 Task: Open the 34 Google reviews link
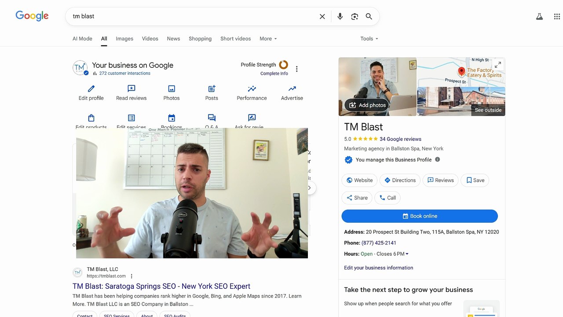[x=400, y=139]
